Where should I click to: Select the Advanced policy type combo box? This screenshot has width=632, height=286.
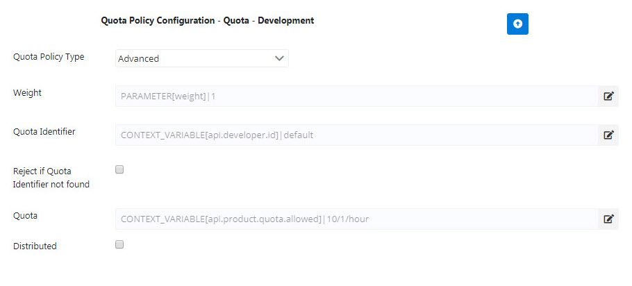(202, 58)
